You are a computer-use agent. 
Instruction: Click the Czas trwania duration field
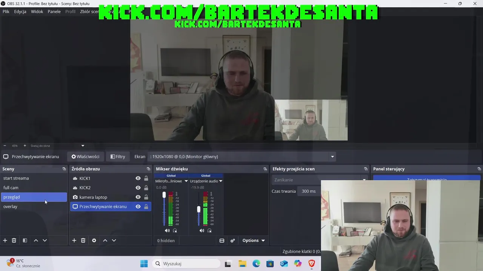309,191
